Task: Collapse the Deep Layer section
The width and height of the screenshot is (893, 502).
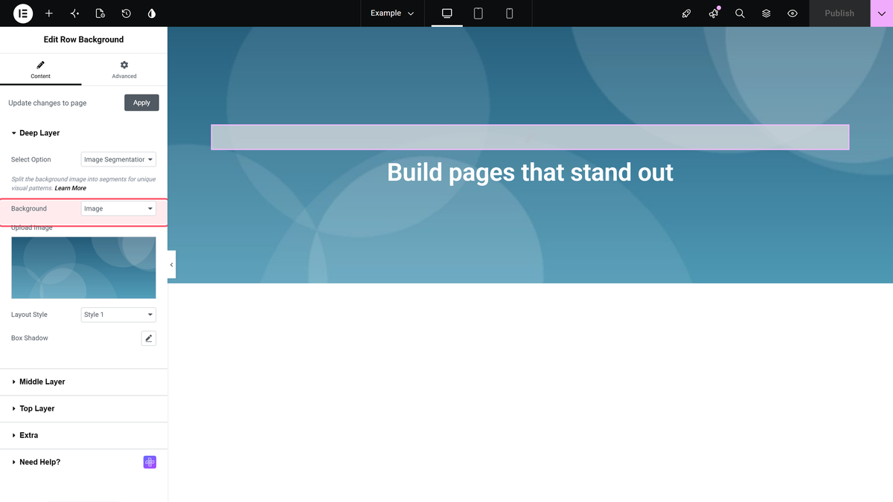Action: [x=83, y=133]
